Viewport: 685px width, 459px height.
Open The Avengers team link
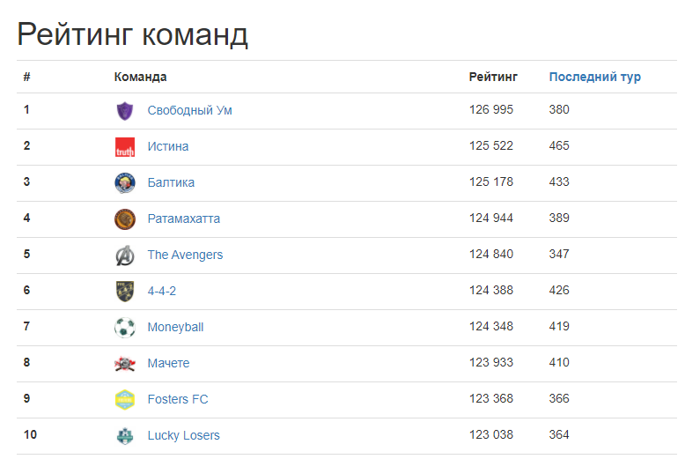(185, 255)
